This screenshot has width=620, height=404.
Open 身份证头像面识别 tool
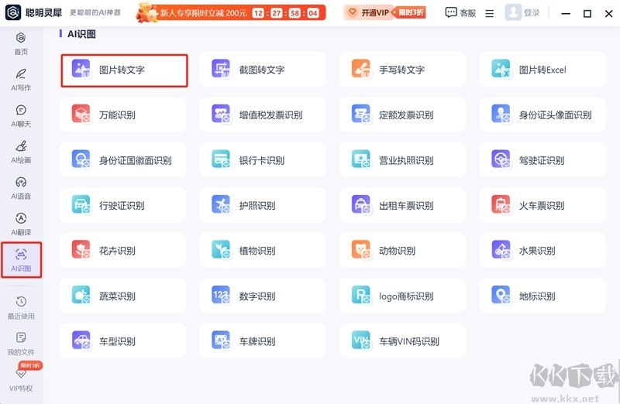coord(542,115)
